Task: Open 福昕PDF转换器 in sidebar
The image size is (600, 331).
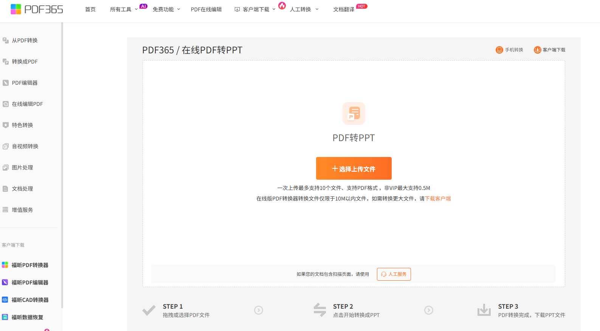Action: click(x=30, y=265)
